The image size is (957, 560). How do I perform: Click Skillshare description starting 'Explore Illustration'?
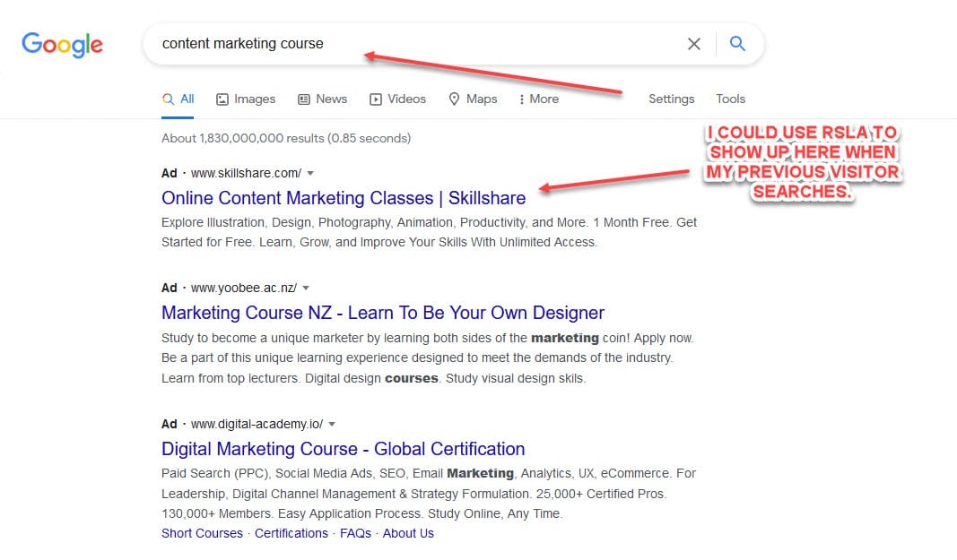pos(429,232)
